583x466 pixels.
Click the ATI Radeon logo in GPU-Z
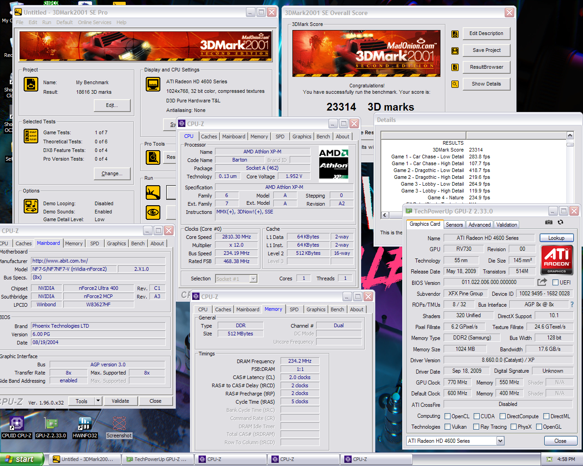point(557,259)
